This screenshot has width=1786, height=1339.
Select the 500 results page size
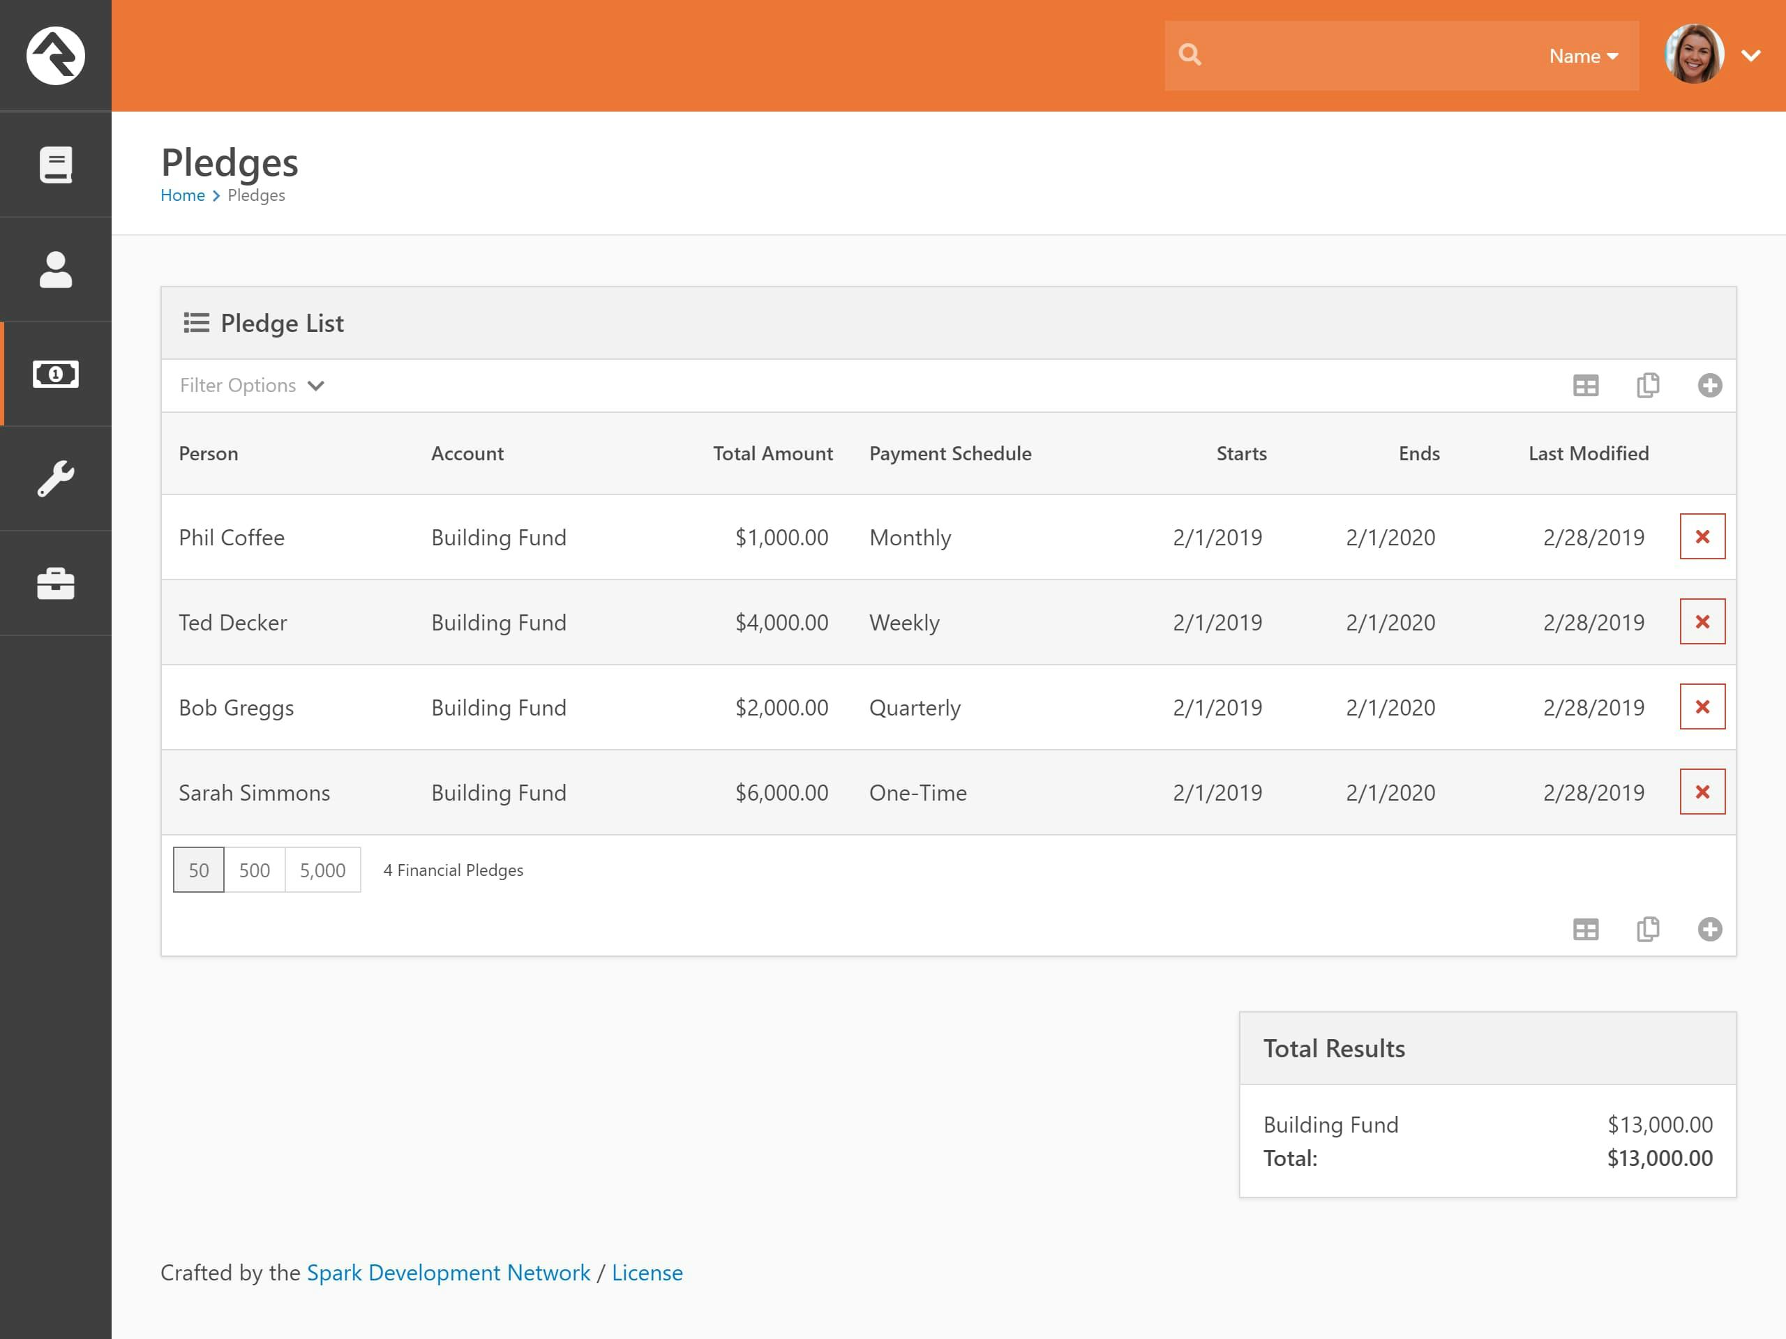(x=255, y=870)
